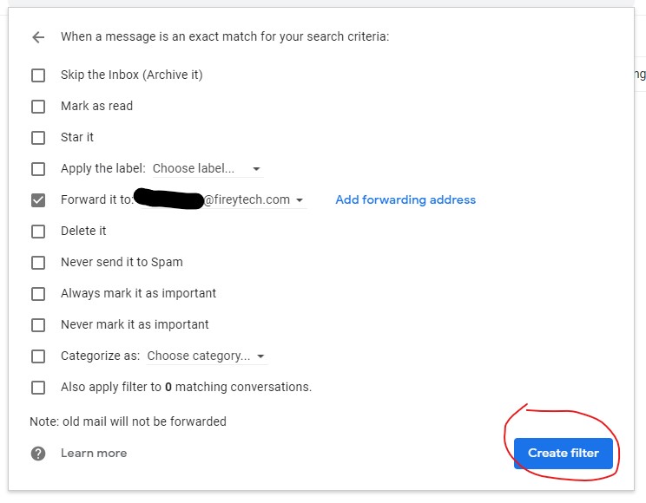Check Also apply filter to matching conversations
The height and width of the screenshot is (503, 646).
coord(38,388)
